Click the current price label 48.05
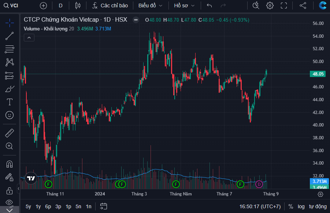 [x=318, y=74]
